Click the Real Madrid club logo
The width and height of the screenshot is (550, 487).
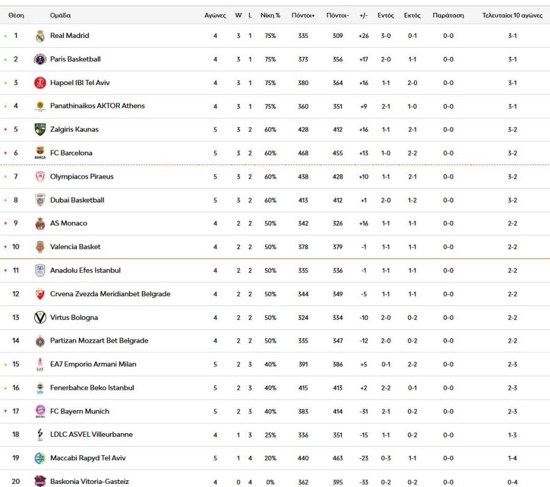(x=40, y=36)
